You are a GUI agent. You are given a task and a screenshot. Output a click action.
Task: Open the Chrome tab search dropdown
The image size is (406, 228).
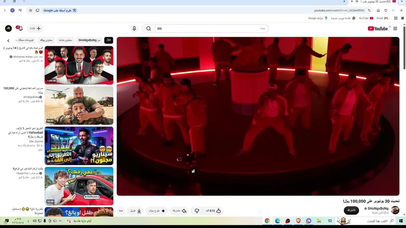pyautogui.click(x=402, y=2)
